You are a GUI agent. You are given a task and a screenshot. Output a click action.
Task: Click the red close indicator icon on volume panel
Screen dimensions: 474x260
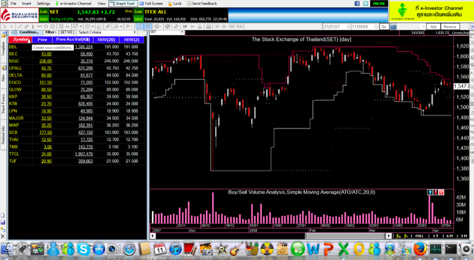(x=441, y=192)
